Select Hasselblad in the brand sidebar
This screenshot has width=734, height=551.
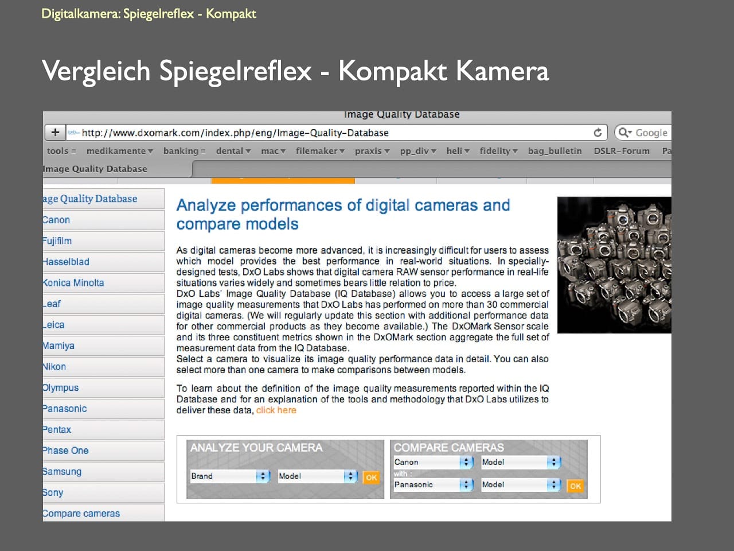(x=67, y=262)
